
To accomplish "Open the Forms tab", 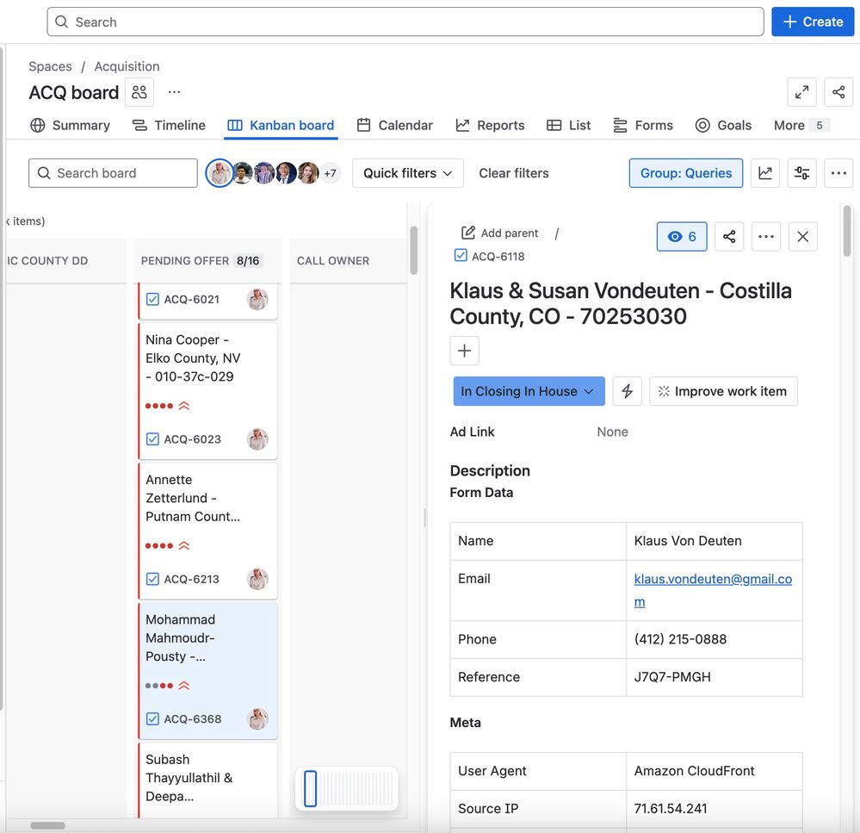I will pos(643,125).
